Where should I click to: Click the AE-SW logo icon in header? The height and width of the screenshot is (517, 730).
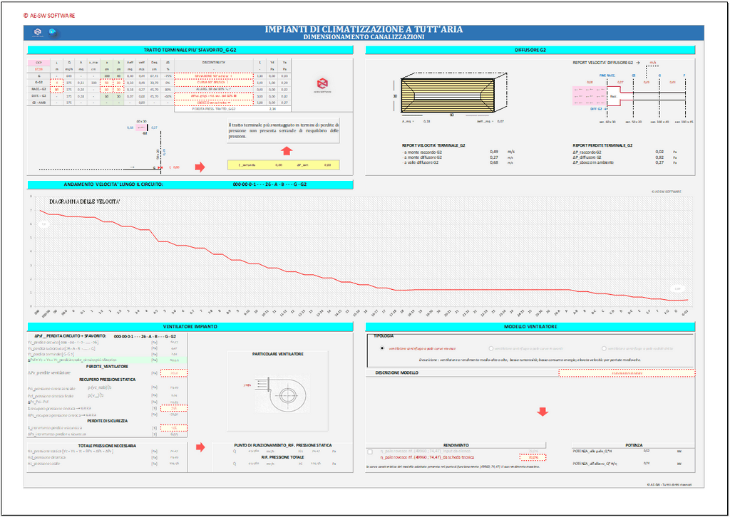[38, 32]
